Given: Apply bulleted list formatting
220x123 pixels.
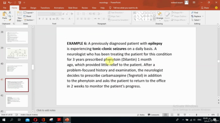Looking at the screenshot, I should pos(79,14).
